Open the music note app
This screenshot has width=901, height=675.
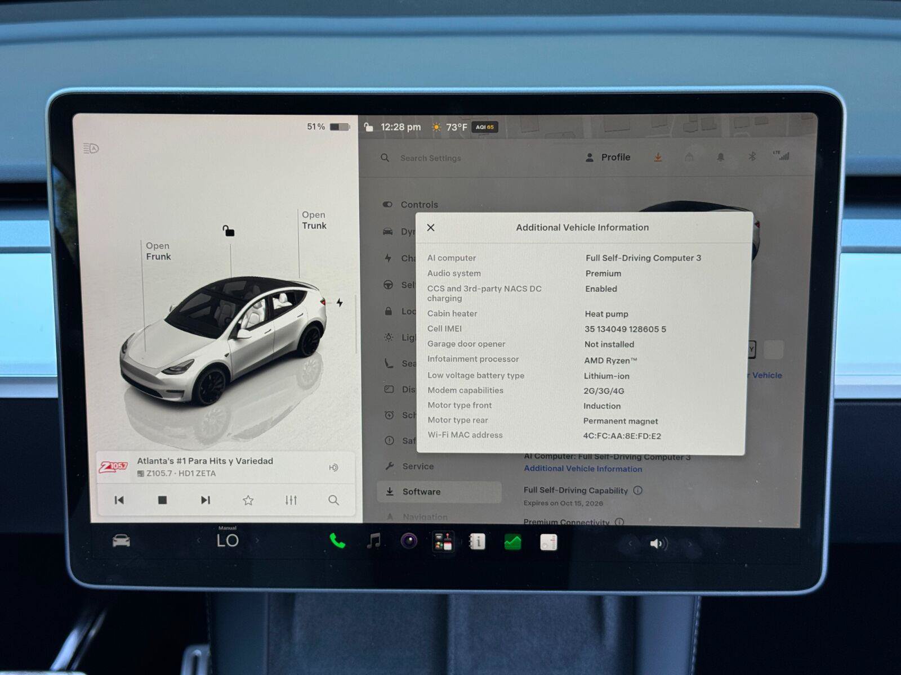(373, 541)
